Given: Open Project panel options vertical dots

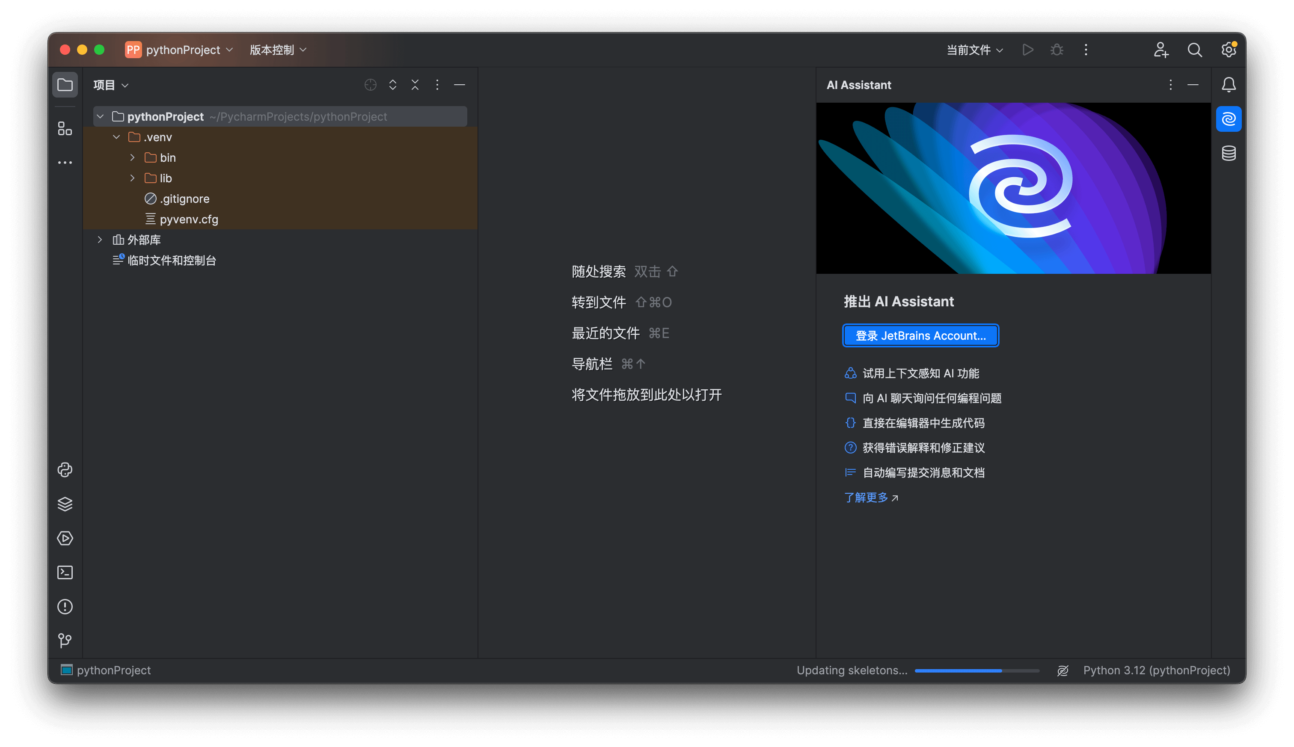Looking at the screenshot, I should (437, 85).
